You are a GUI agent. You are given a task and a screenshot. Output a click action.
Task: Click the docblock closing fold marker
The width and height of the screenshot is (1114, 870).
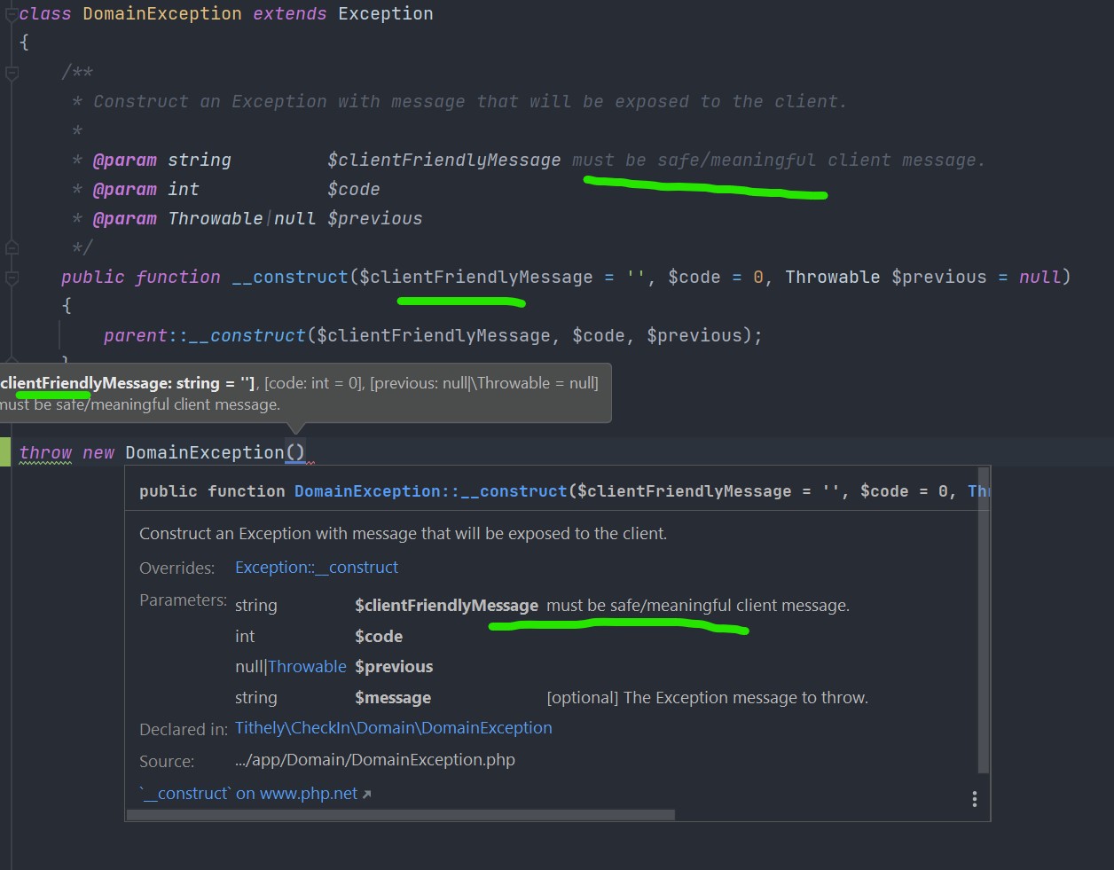(x=12, y=247)
